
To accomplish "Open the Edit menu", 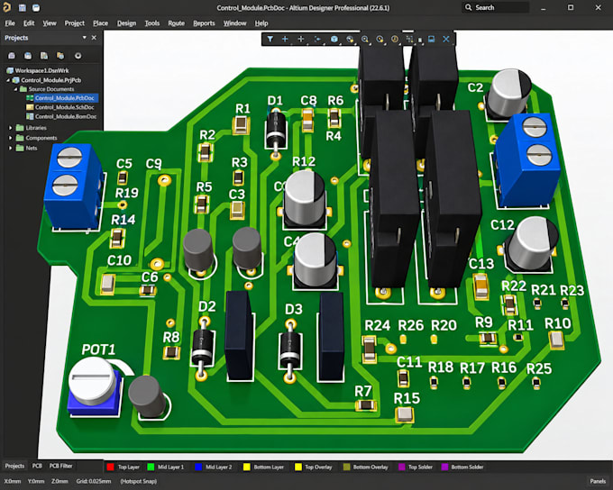I will [x=29, y=23].
